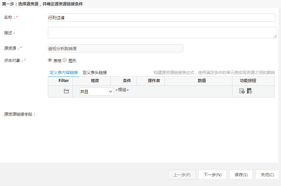This screenshot has height=186, width=281.
Task: Click the add condition icon in 功能按钮
Action: pyautogui.click(x=242, y=91)
